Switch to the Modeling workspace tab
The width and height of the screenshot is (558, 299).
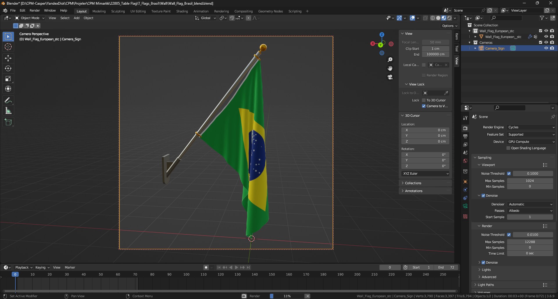[x=99, y=11]
